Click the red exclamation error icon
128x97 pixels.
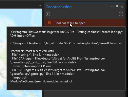tap(49, 23)
